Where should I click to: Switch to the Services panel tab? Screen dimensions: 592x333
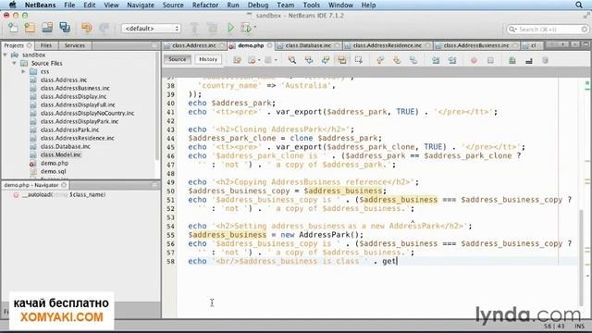pos(74,45)
